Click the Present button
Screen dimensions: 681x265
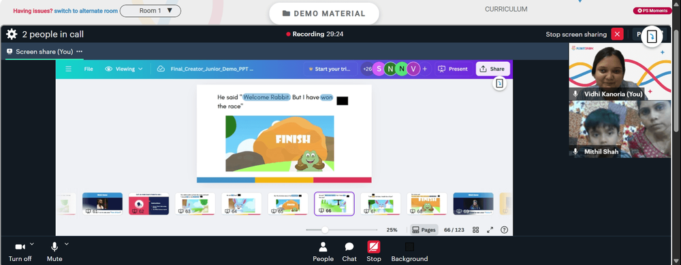(x=454, y=69)
